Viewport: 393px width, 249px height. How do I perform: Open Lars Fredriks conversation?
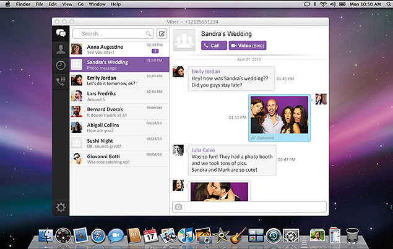pyautogui.click(x=119, y=96)
